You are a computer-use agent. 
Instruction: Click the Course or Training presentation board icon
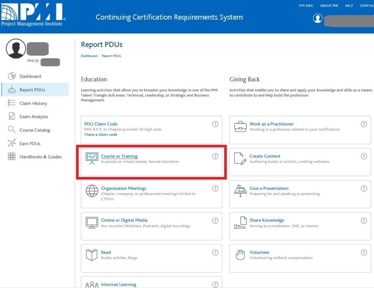tap(92, 159)
